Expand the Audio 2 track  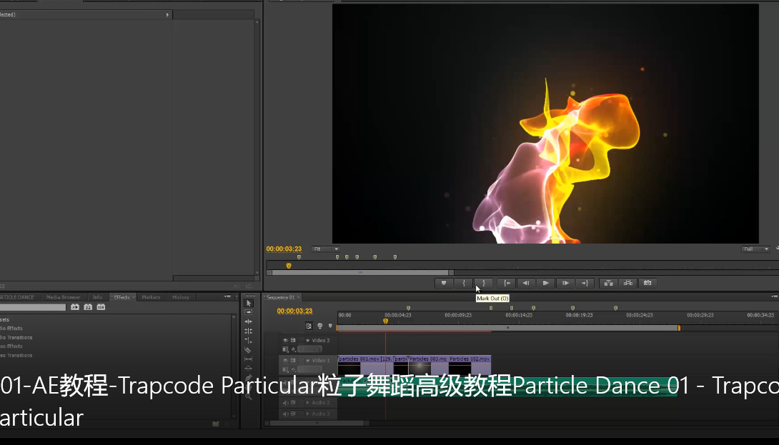308,403
